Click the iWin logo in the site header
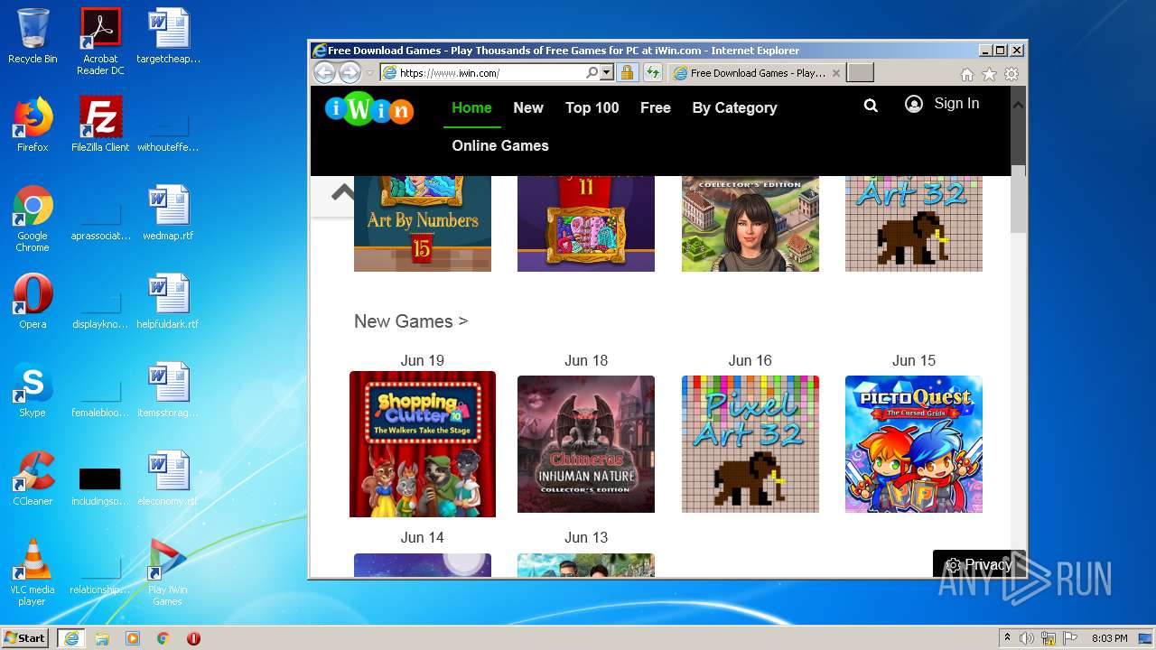This screenshot has width=1156, height=650. coord(368,109)
